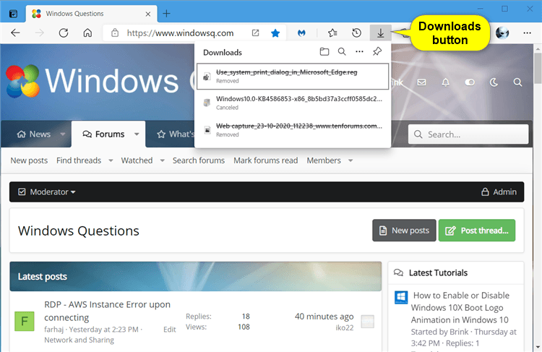
Task: Open downloads folder icon in Downloads panel
Action: pyautogui.click(x=324, y=52)
